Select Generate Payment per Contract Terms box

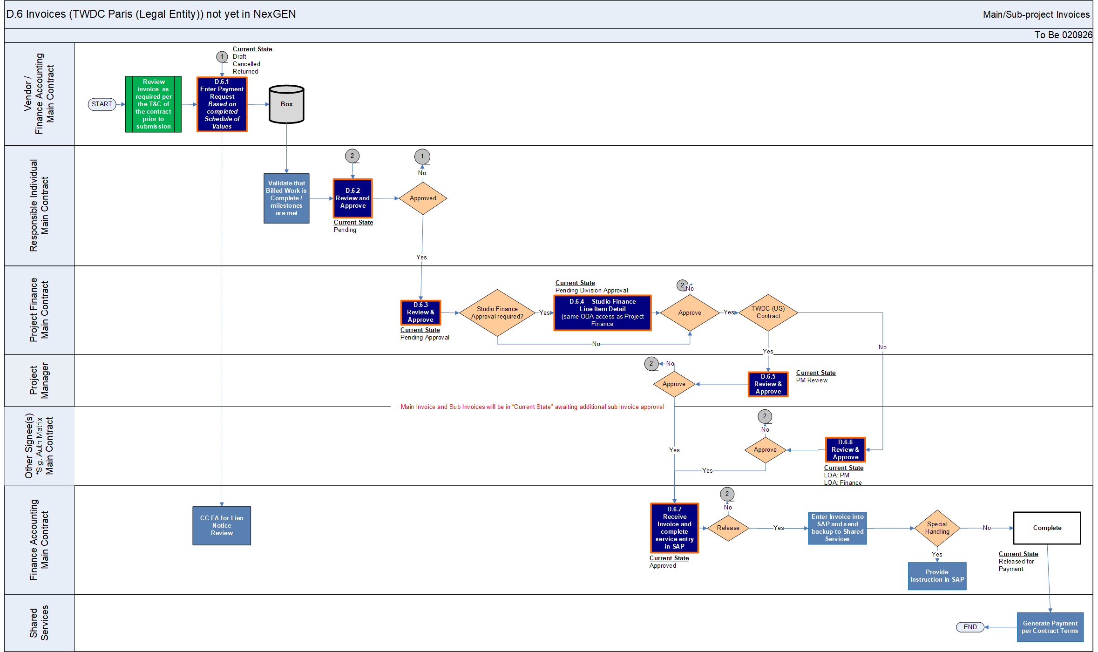[1050, 627]
